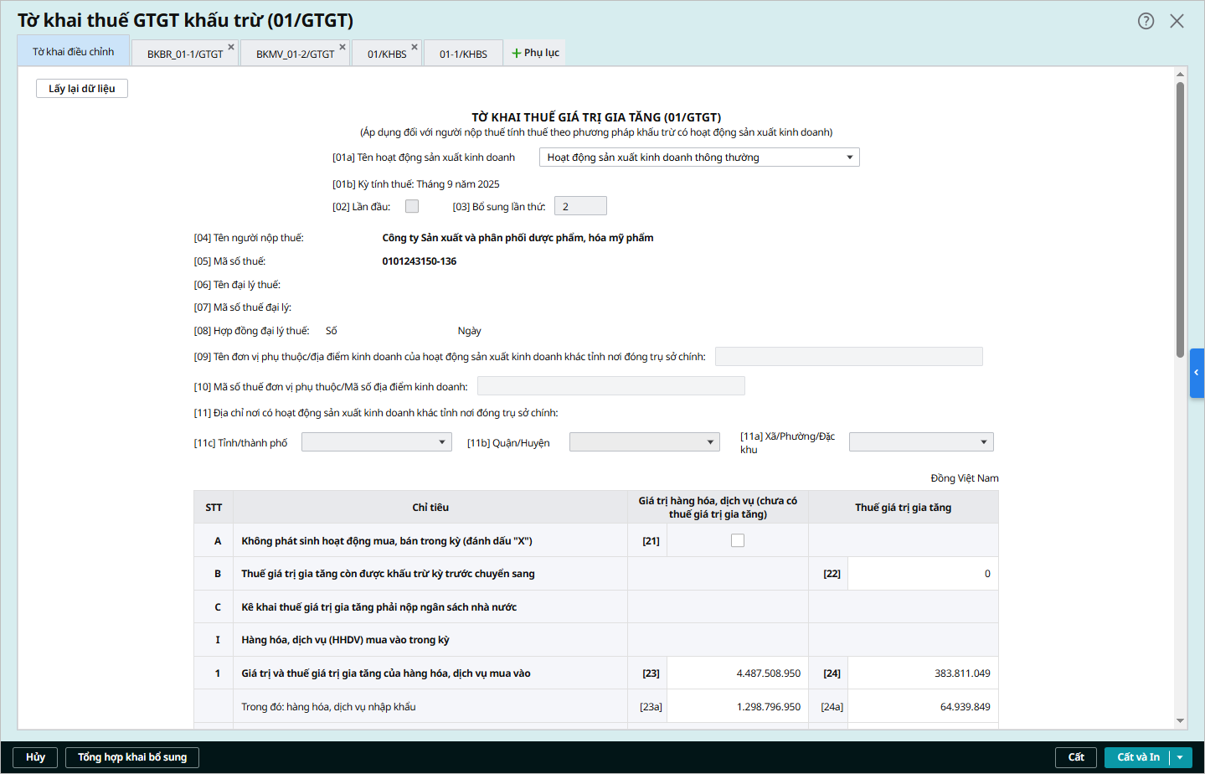The height and width of the screenshot is (774, 1205).
Task: Close the BKBR_01-1/GTGT tab with its x icon
Action: coord(231,47)
